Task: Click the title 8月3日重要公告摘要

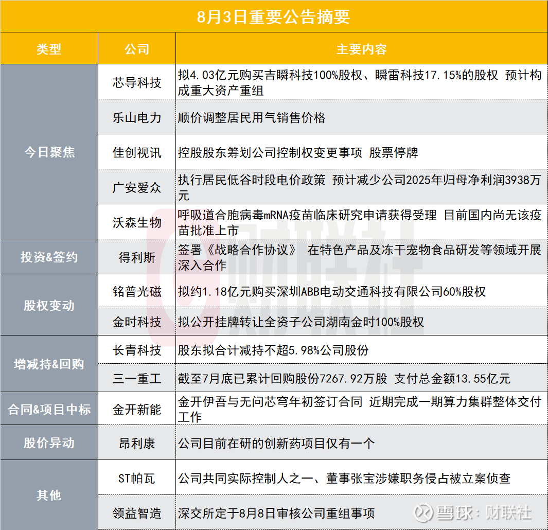Action: coord(273,17)
